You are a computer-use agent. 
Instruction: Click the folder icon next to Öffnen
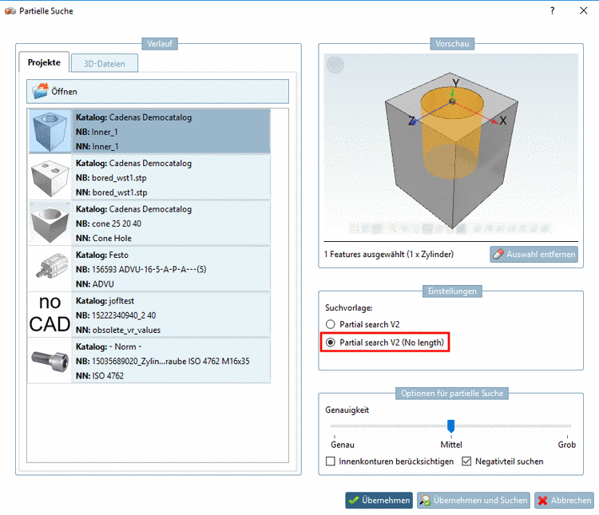coord(40,91)
